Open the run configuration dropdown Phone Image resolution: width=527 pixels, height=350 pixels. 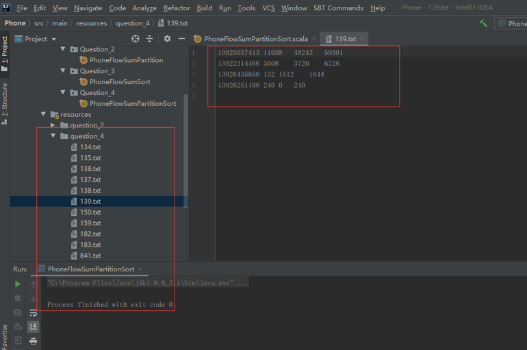511,23
